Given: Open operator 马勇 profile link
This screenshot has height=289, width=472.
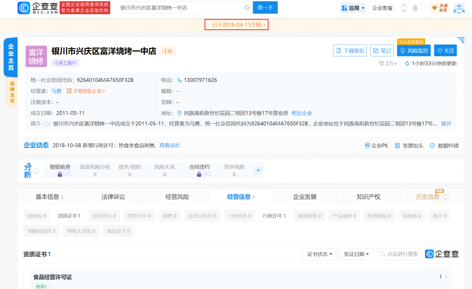Looking at the screenshot, I should 56,91.
